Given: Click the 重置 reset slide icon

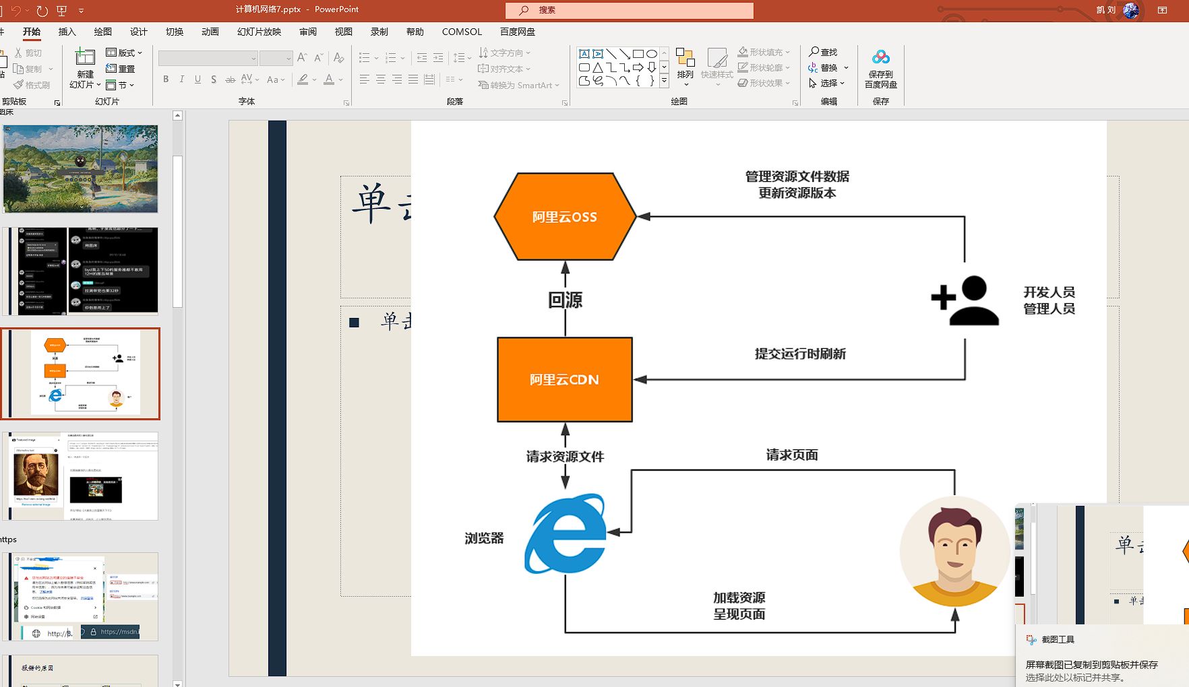Looking at the screenshot, I should click(121, 69).
